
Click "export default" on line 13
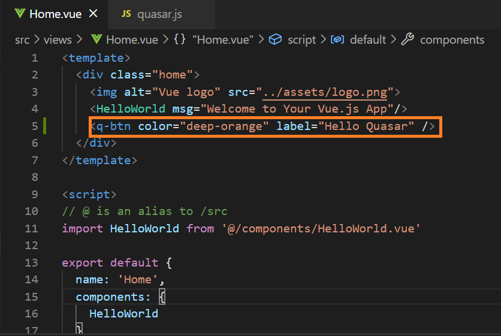coord(110,262)
